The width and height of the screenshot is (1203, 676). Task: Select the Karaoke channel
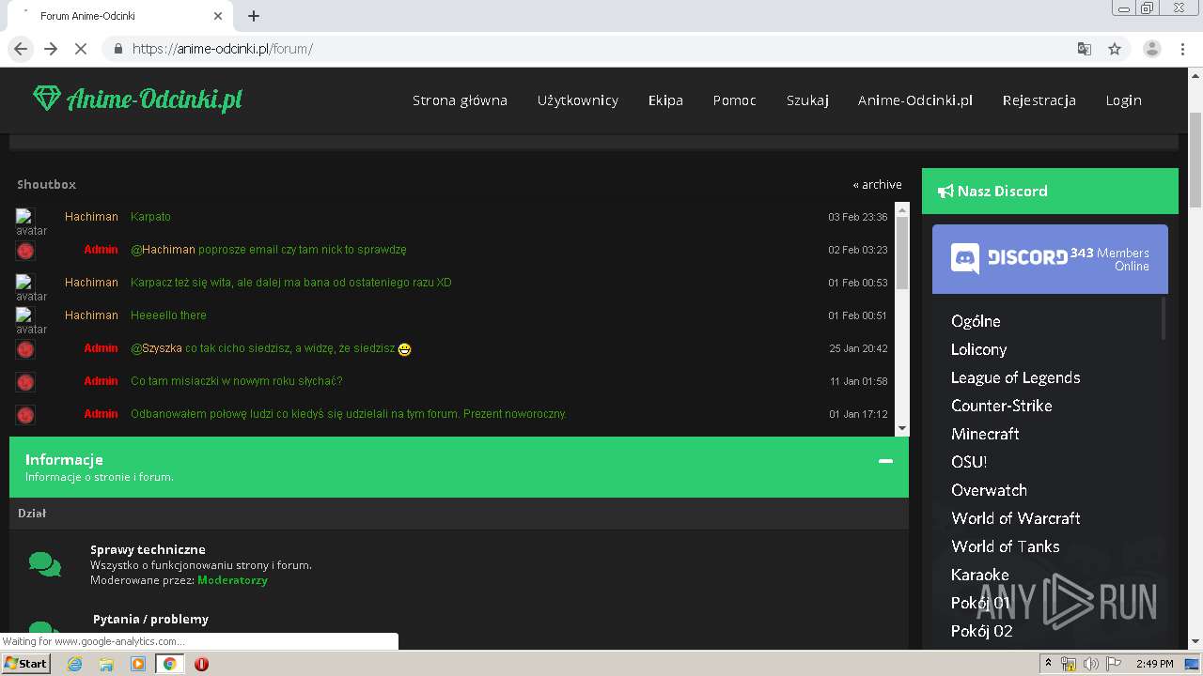click(979, 575)
